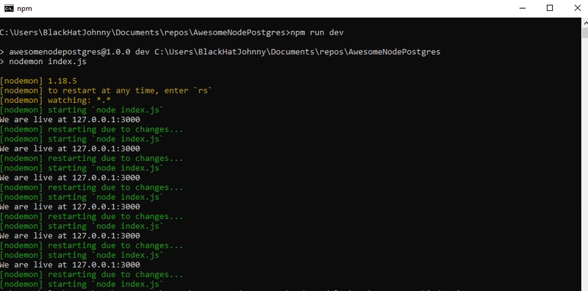Minimize the npm console window
Screen dimensions: 588x291
pyautogui.click(x=523, y=8)
